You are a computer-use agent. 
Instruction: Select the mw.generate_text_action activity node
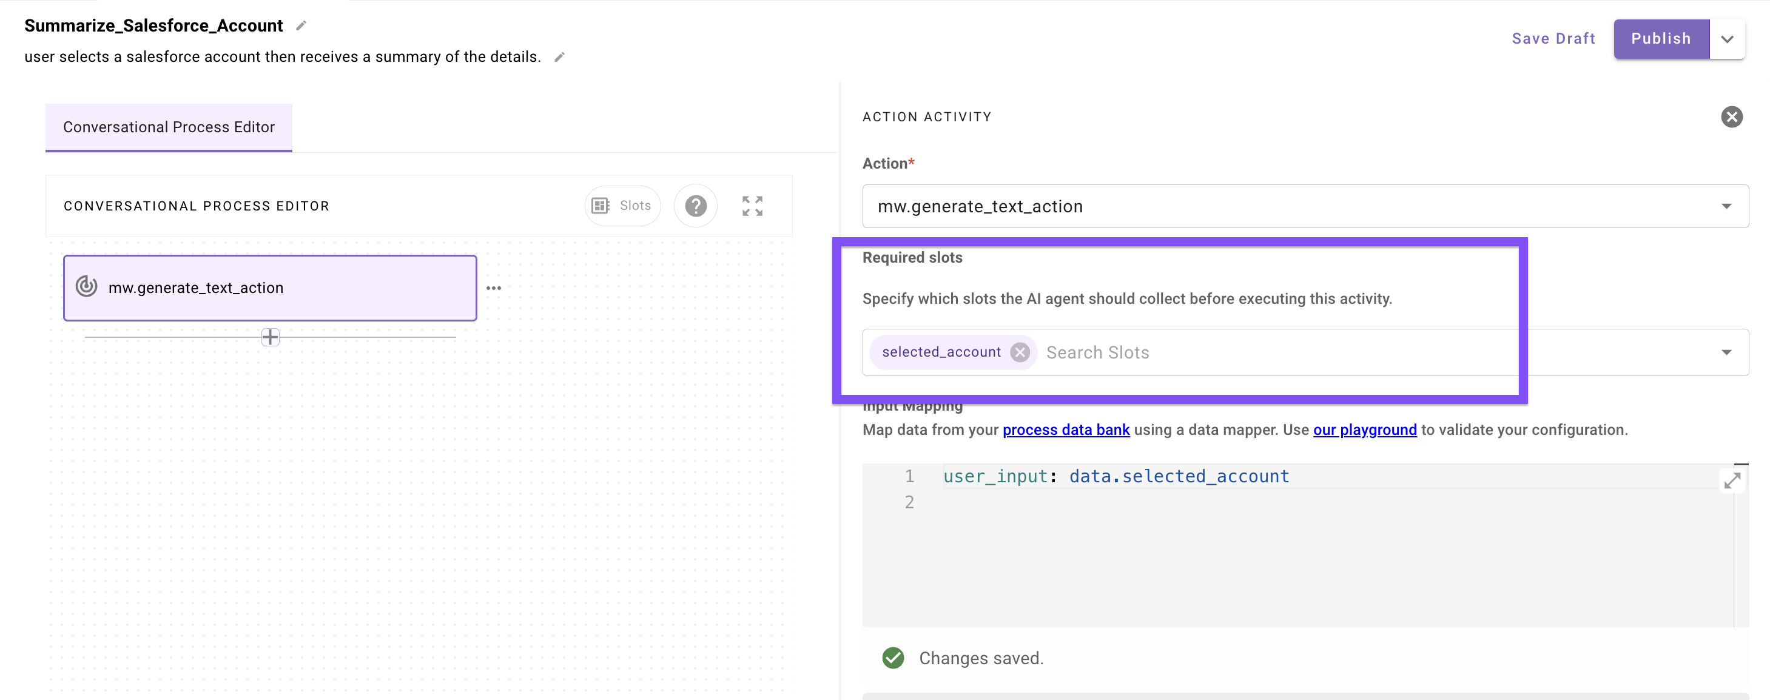270,288
